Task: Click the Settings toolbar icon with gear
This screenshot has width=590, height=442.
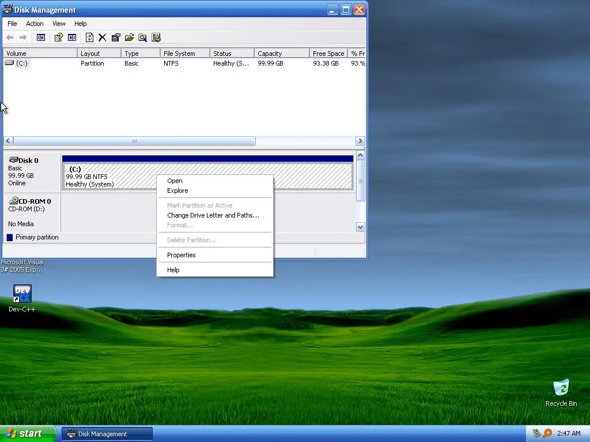Action: point(156,37)
